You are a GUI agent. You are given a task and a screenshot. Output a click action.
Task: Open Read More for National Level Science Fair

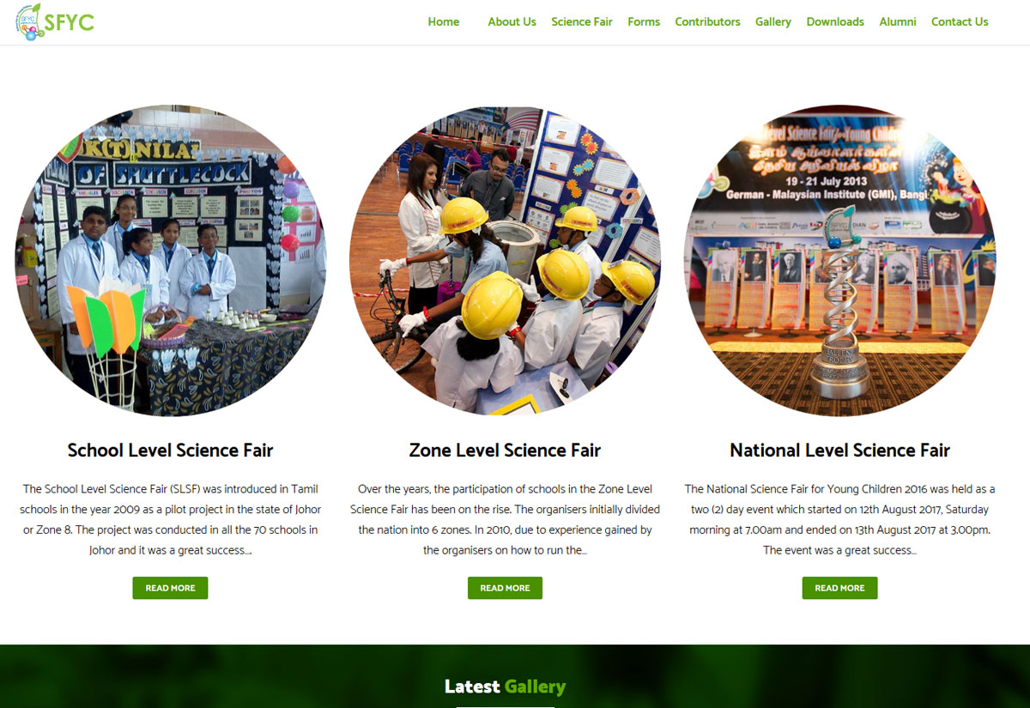(x=839, y=588)
